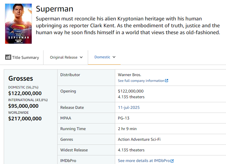Select the Action Adventure Sci-Fi genres value

pyautogui.click(x=139, y=139)
